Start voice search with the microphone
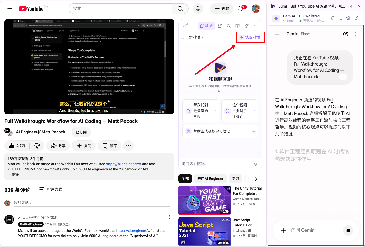The height and width of the screenshot is (247, 365). click(198, 9)
